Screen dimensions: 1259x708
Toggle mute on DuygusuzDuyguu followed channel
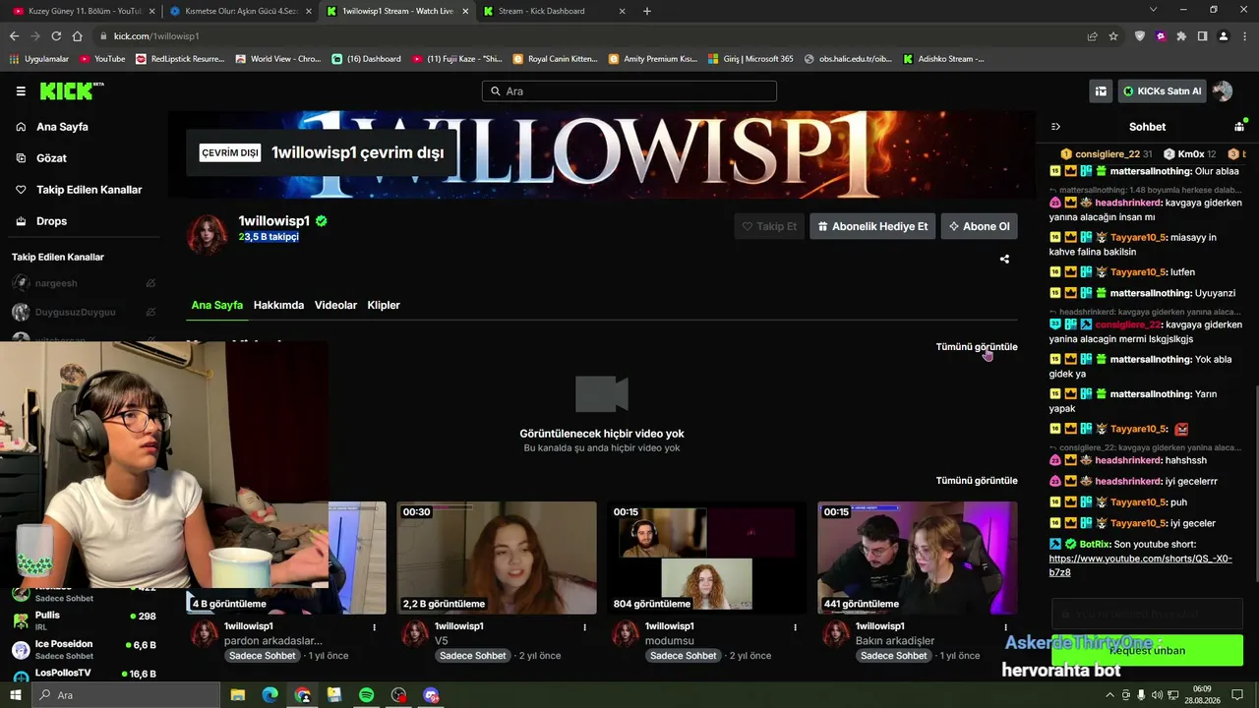point(150,312)
